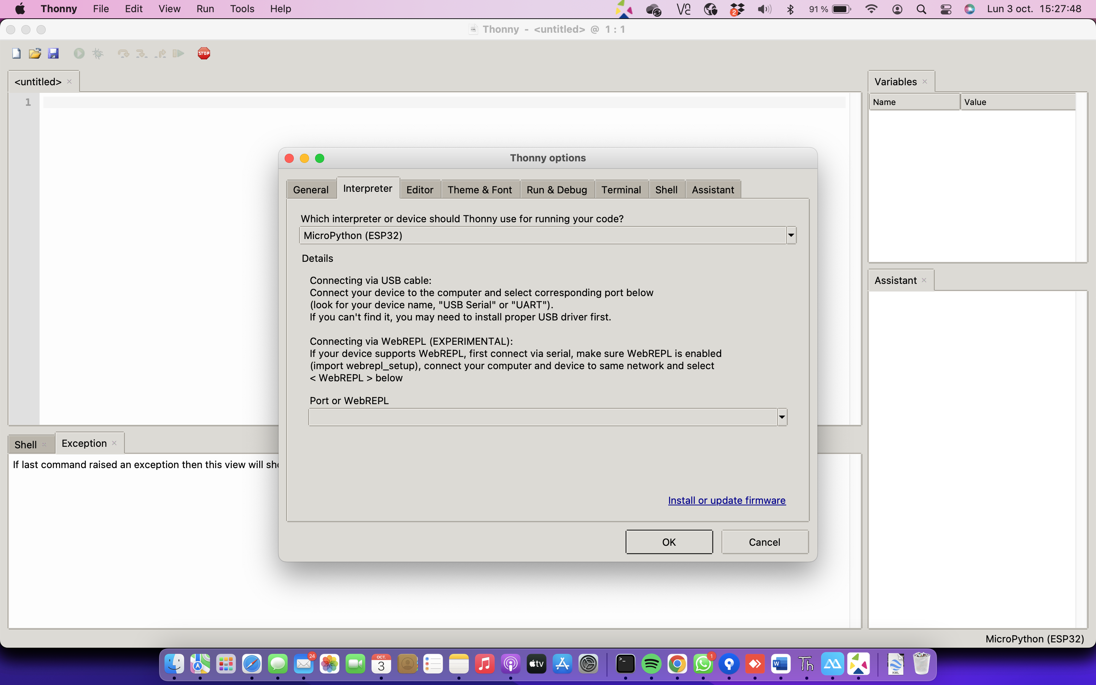The width and height of the screenshot is (1096, 685).
Task: Open Control Center in menu bar
Action: [946, 9]
